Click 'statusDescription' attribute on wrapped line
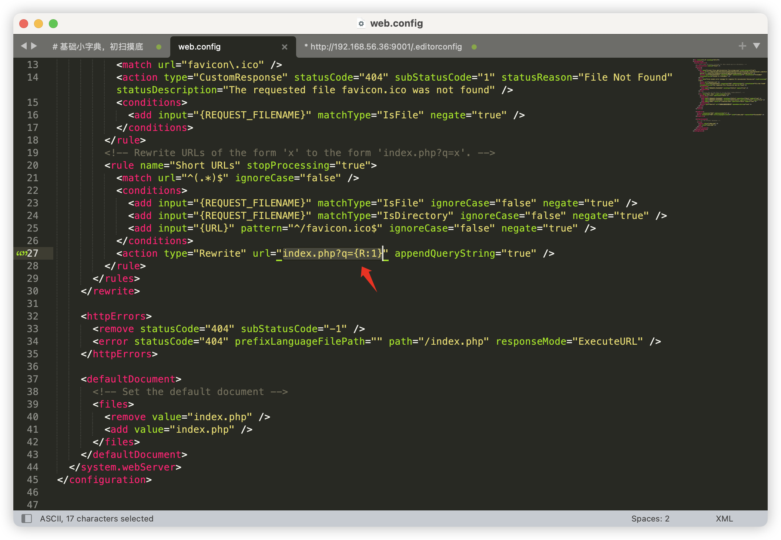 (167, 90)
